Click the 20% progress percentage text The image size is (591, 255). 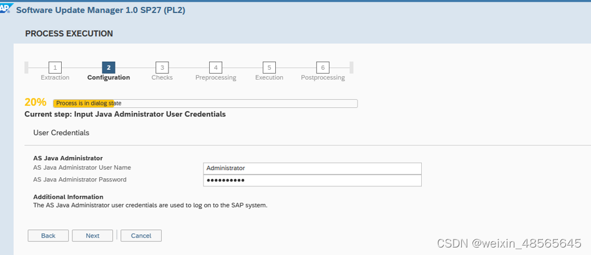click(36, 102)
